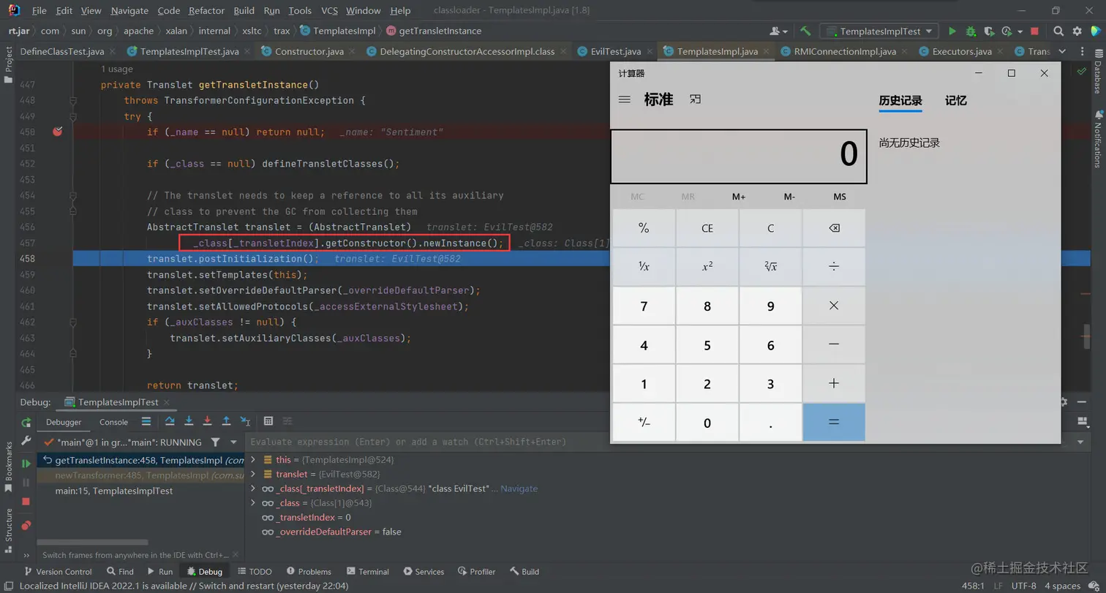The height and width of the screenshot is (593, 1106).
Task: Click Calculator CE button
Action: point(707,228)
